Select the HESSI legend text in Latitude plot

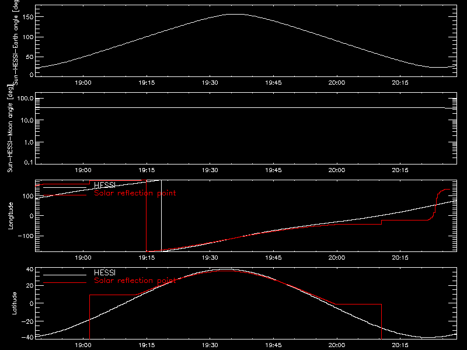(x=104, y=272)
